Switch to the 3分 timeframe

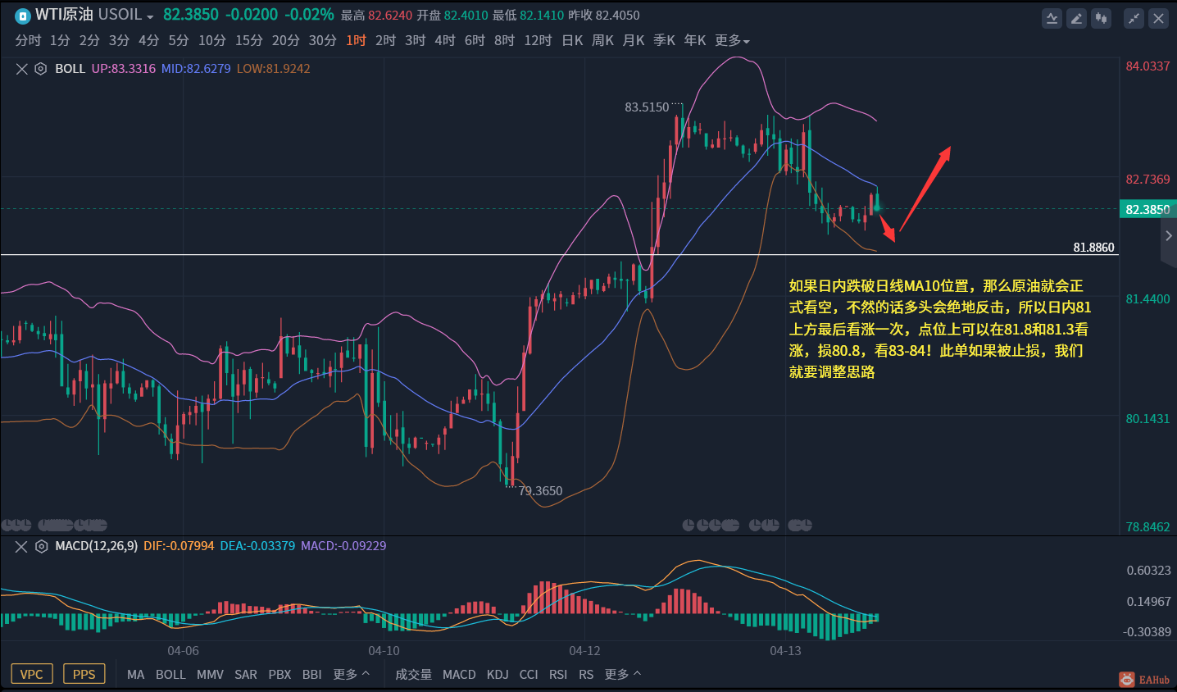coord(119,40)
